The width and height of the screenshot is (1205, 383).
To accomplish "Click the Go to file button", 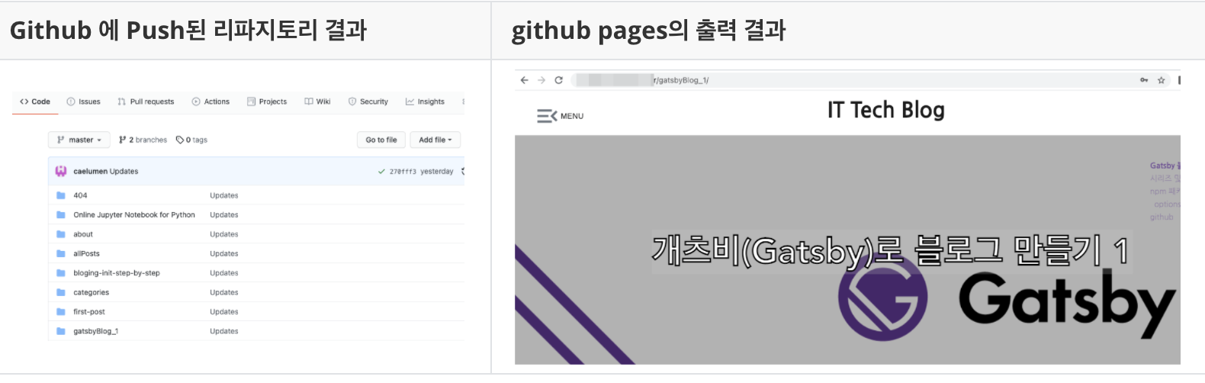I will click(381, 140).
